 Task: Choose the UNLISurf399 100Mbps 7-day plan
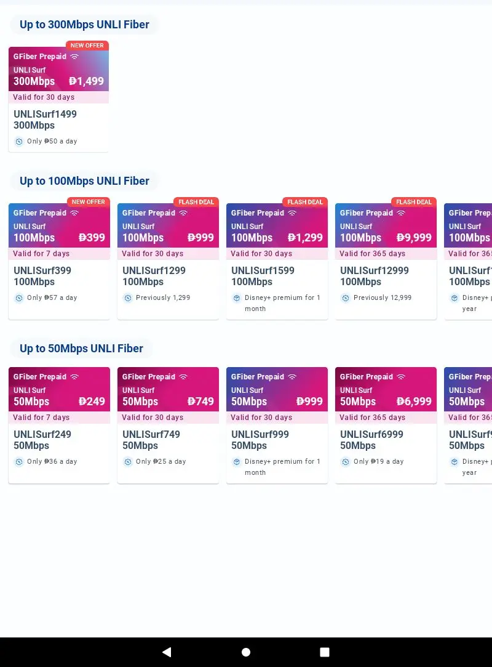click(x=59, y=259)
